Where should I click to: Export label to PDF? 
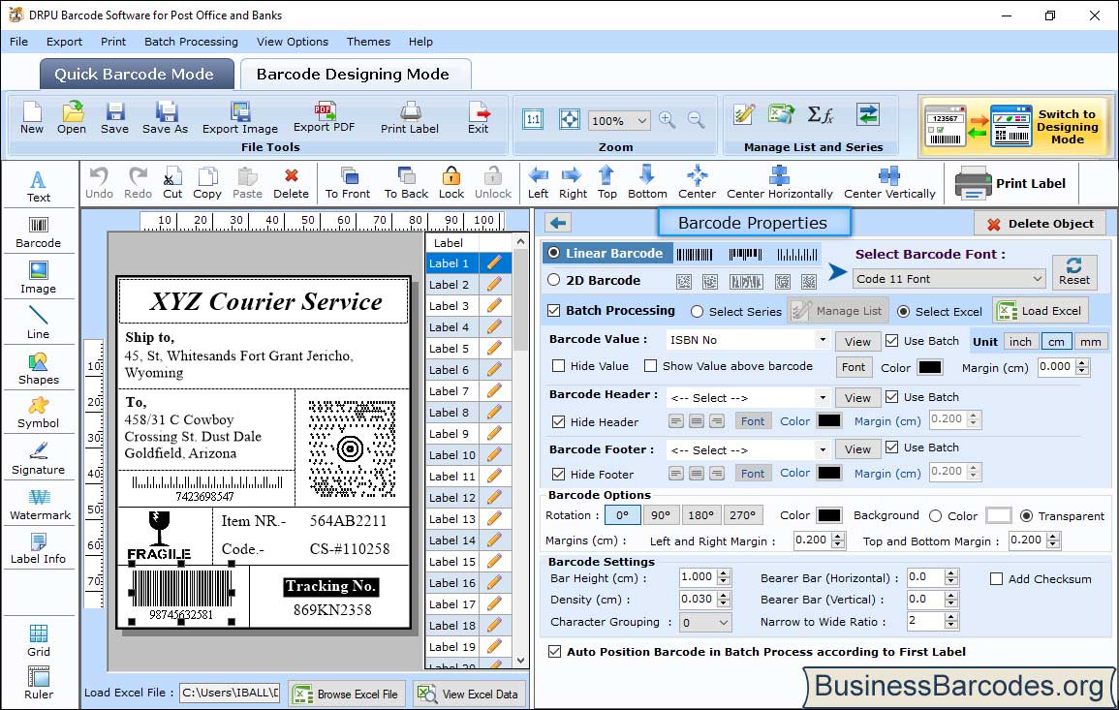[x=324, y=118]
